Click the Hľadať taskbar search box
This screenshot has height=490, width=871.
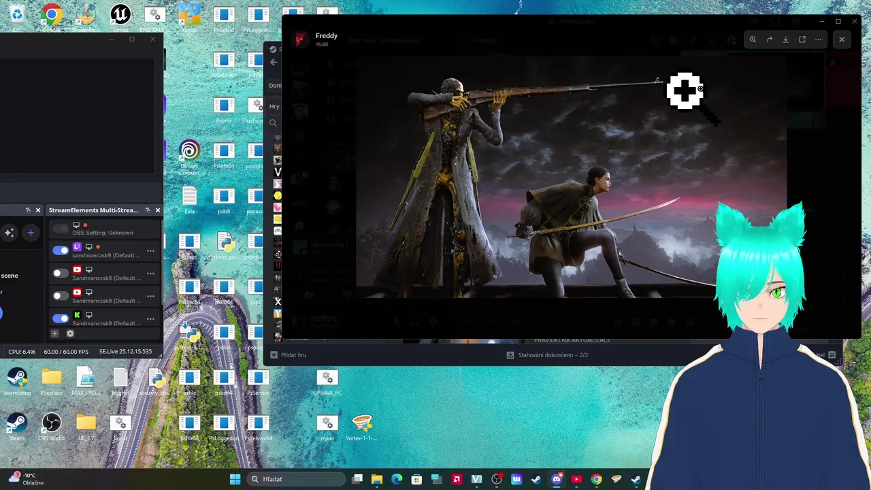point(296,479)
